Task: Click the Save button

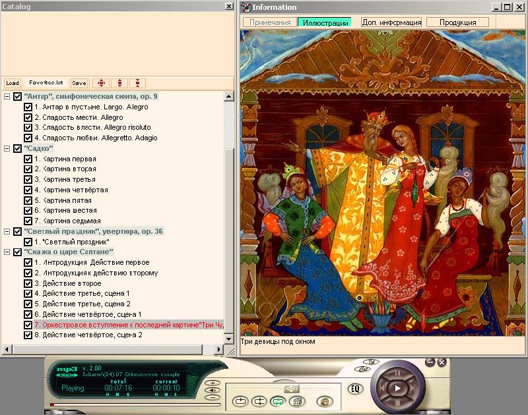Action: [x=79, y=83]
